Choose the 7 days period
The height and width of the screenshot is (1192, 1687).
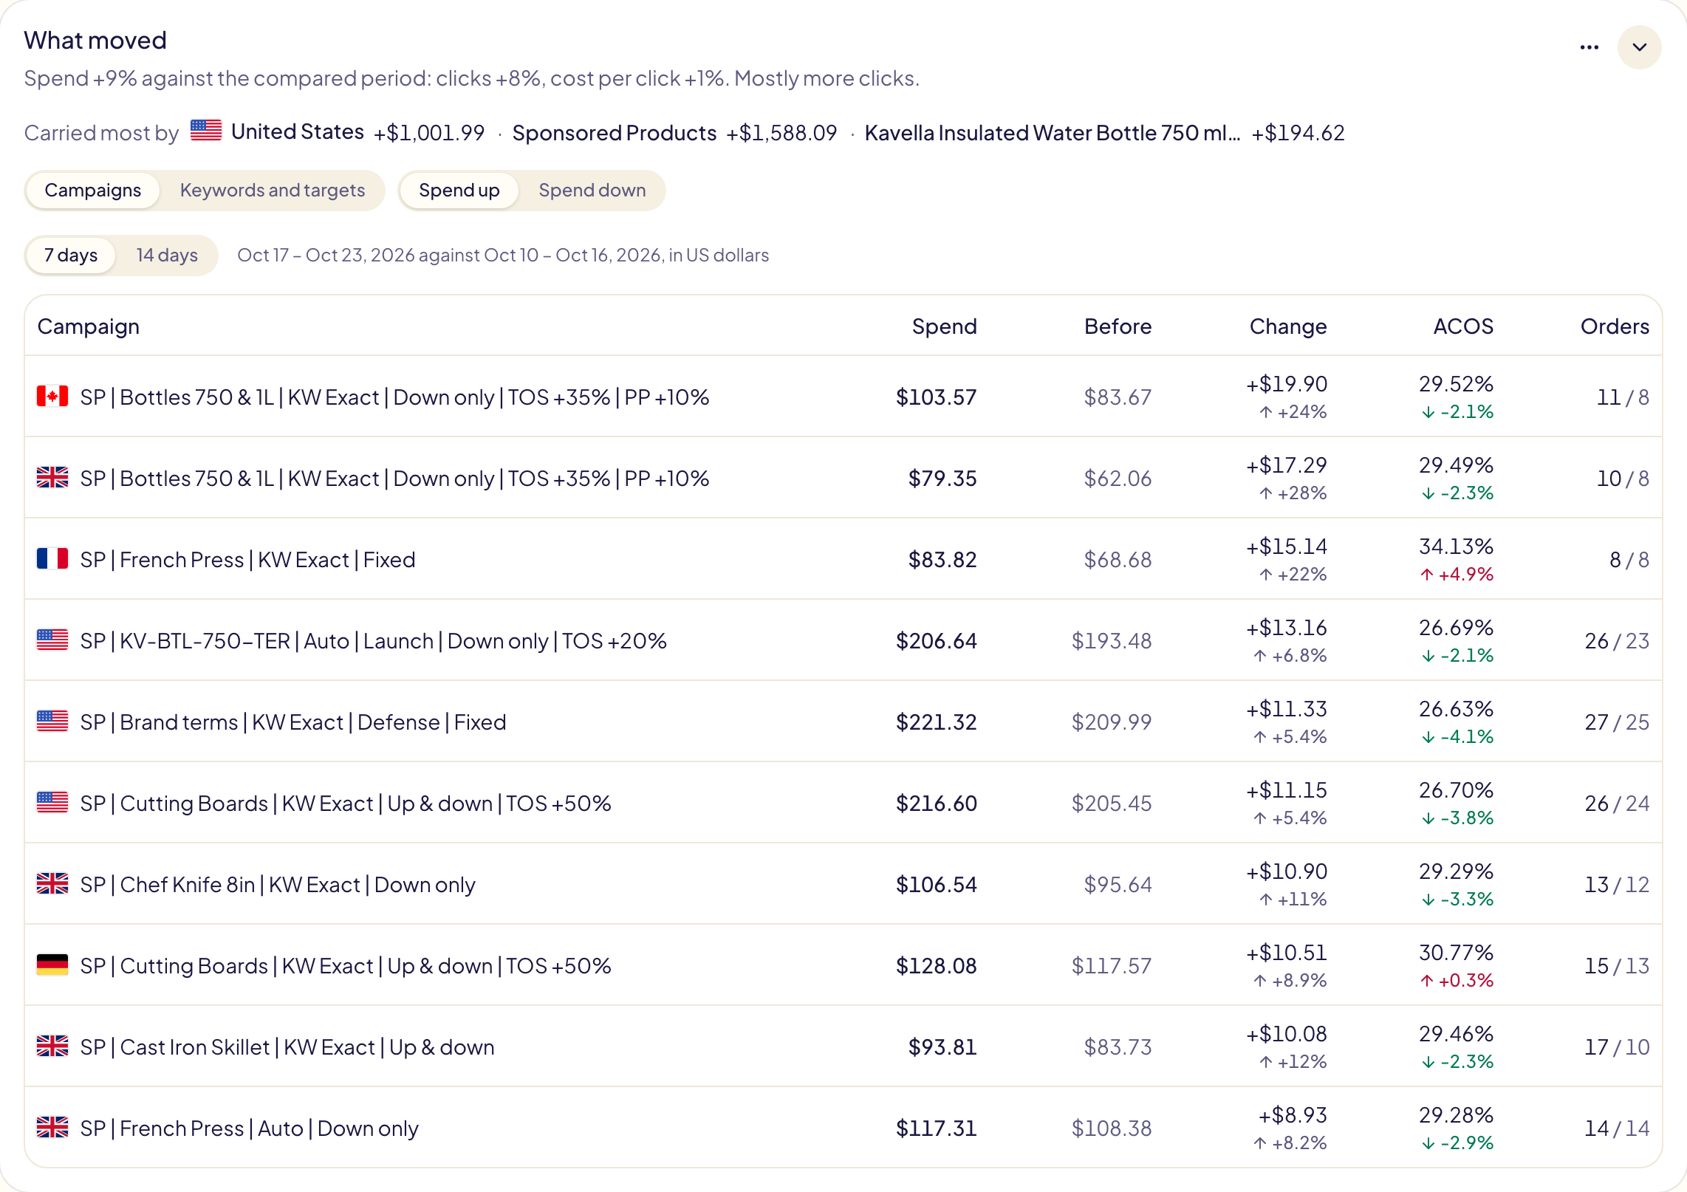click(x=71, y=256)
